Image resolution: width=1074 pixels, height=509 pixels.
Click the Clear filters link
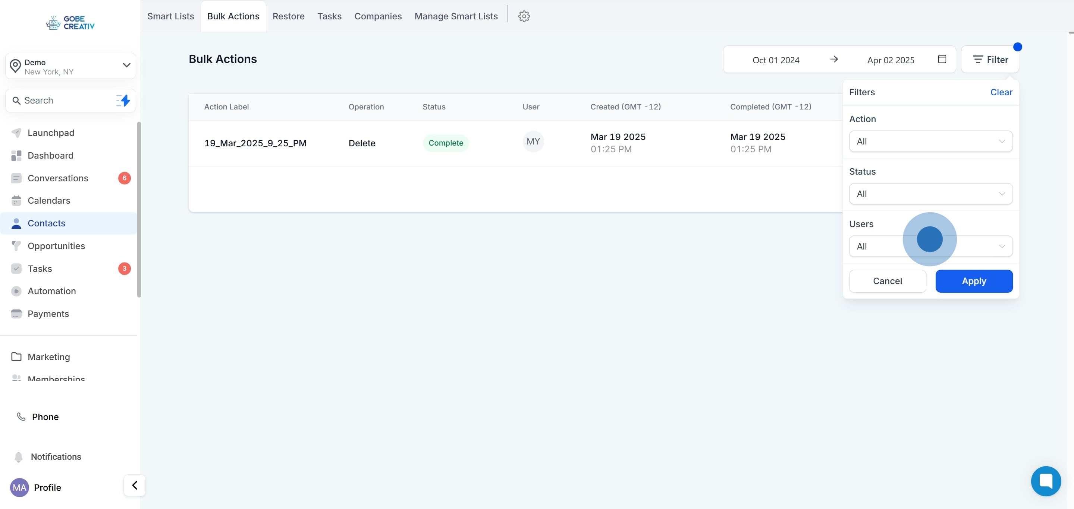click(x=1001, y=92)
